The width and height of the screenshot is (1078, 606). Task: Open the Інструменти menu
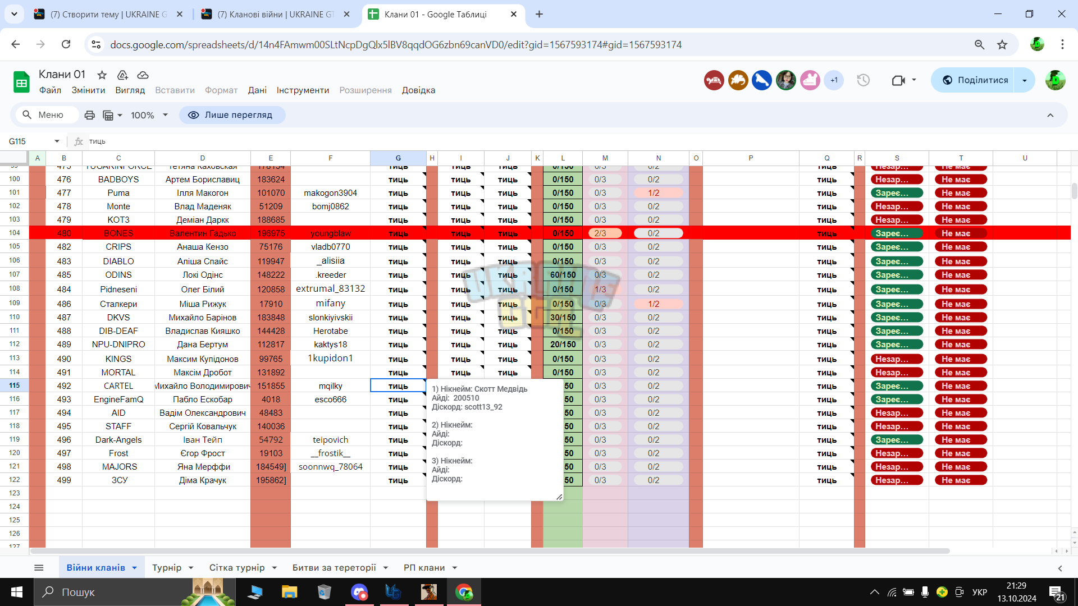(303, 90)
